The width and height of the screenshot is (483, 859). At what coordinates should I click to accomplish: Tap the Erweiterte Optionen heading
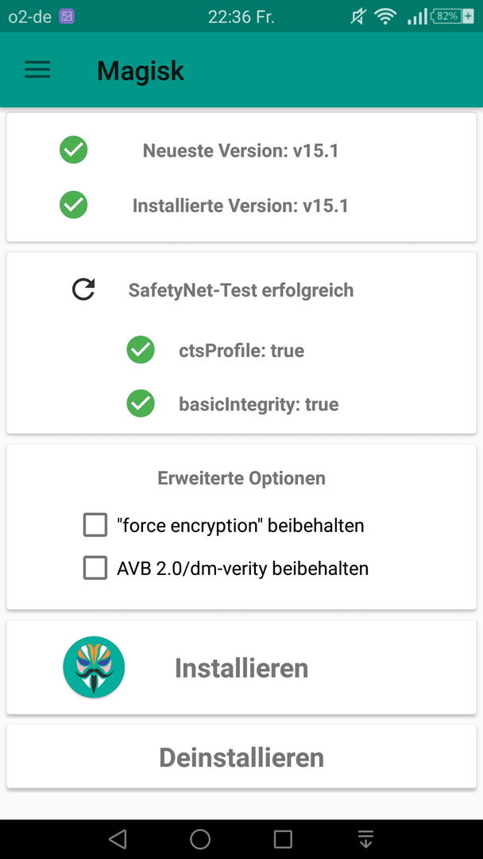pyautogui.click(x=241, y=478)
